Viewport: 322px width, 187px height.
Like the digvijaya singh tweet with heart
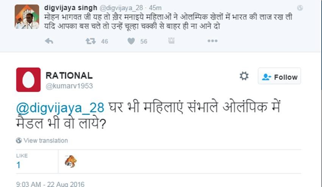tap(131, 41)
